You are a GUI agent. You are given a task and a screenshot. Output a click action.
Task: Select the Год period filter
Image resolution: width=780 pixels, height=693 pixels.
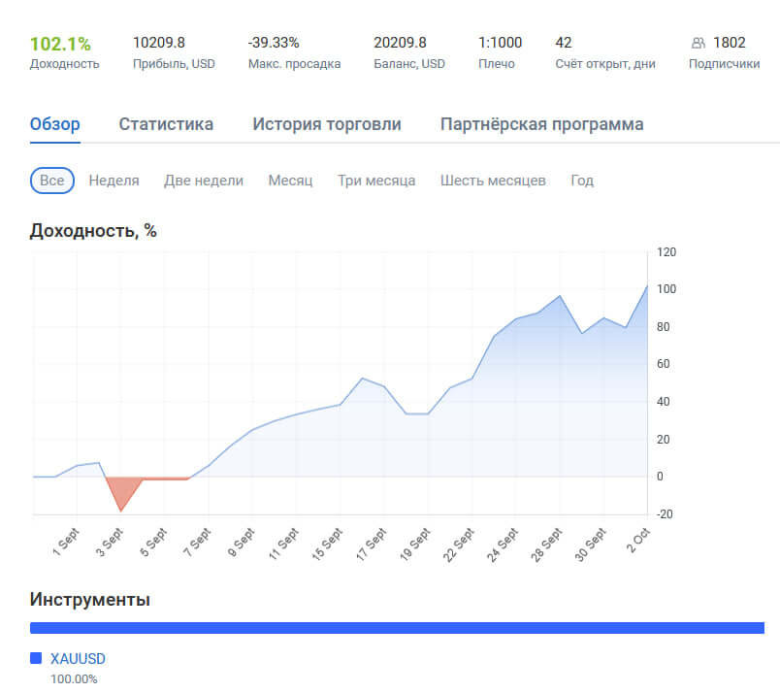point(582,181)
